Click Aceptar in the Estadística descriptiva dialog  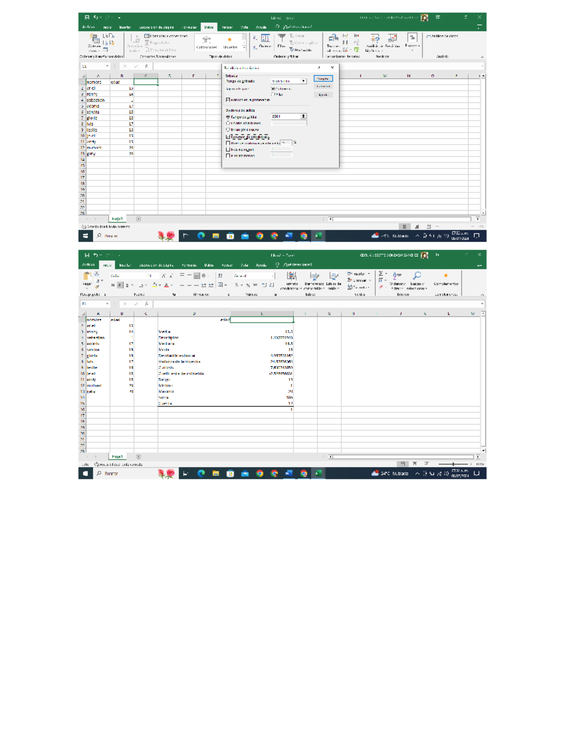click(323, 79)
